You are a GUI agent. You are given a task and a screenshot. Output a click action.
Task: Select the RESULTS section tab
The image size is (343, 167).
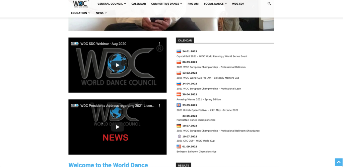tap(184, 165)
